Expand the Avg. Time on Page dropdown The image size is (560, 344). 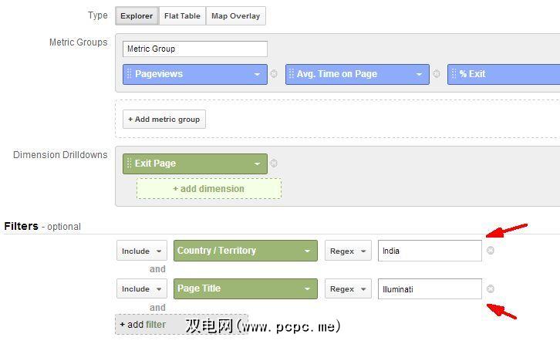[x=419, y=74]
